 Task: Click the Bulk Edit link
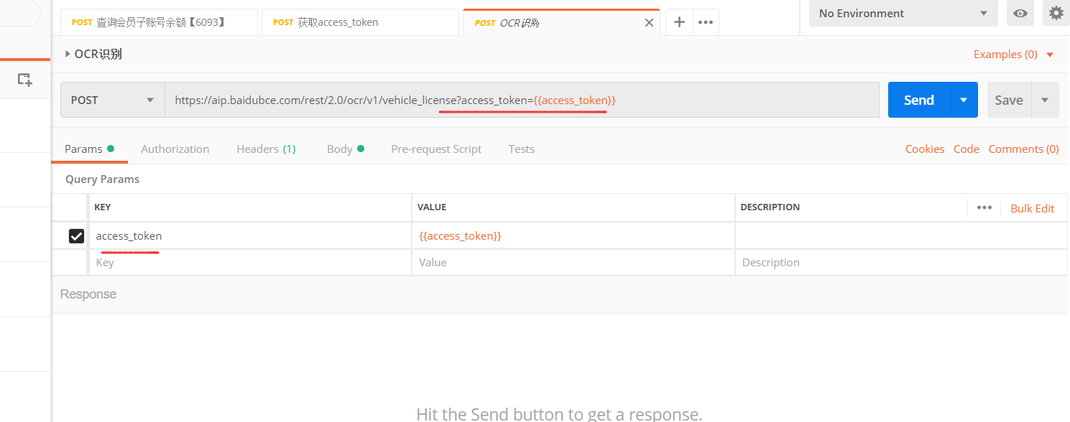pos(1033,208)
